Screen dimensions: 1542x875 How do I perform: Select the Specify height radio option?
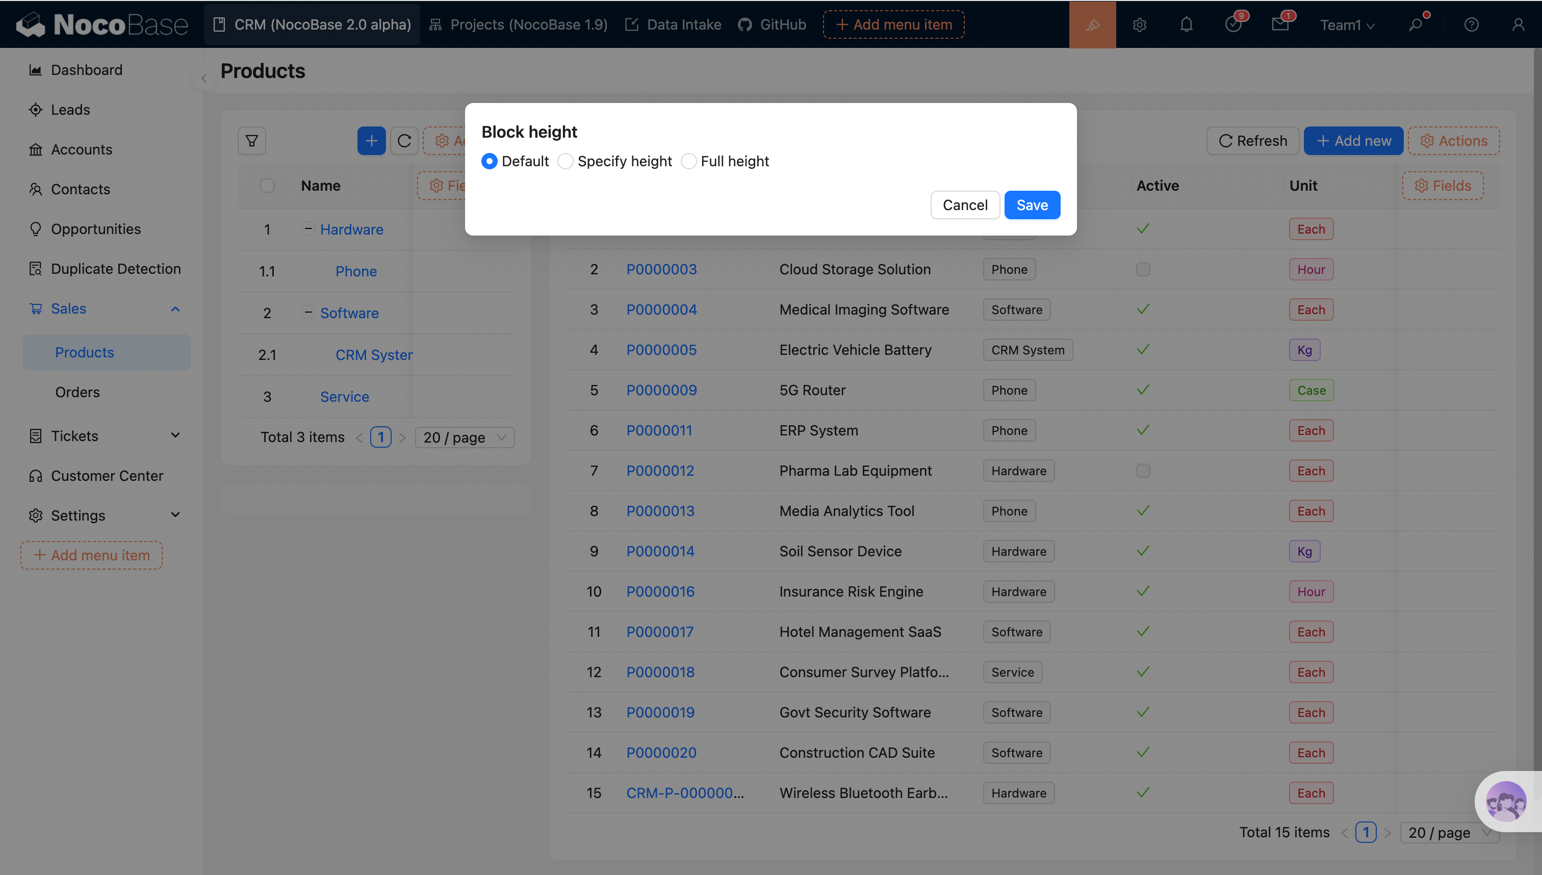(x=566, y=161)
